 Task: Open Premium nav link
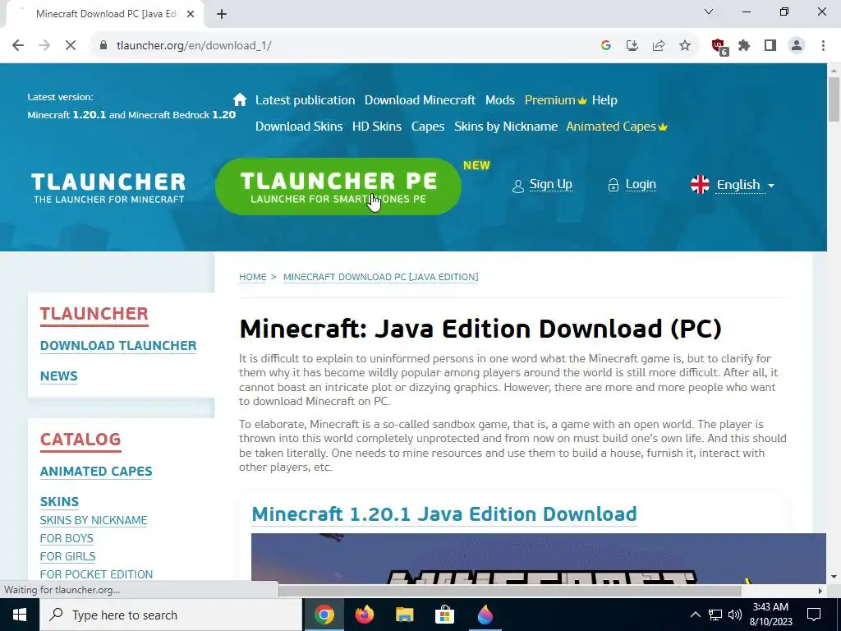(556, 100)
